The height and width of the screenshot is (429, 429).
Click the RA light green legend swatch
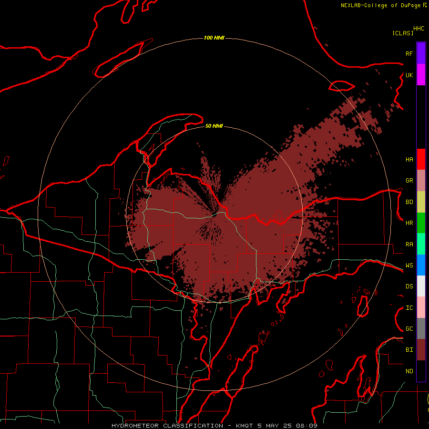coord(421,244)
